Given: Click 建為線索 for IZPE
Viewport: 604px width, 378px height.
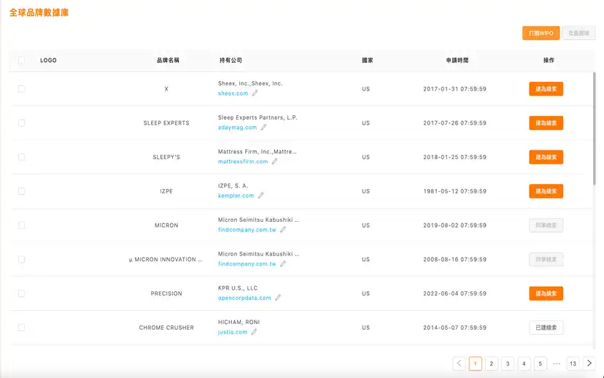Looking at the screenshot, I should click(x=546, y=191).
